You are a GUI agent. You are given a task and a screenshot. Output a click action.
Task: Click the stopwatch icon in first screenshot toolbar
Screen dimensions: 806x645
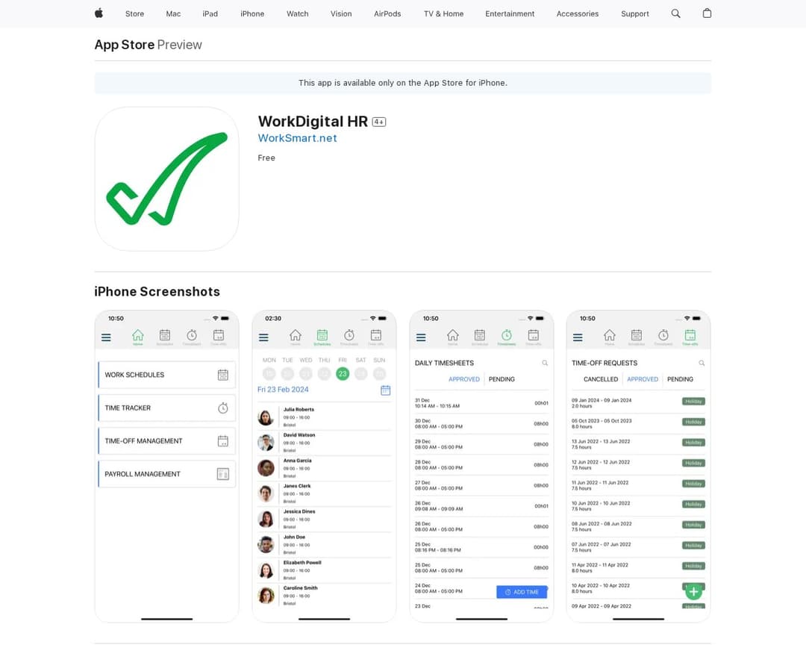click(192, 336)
